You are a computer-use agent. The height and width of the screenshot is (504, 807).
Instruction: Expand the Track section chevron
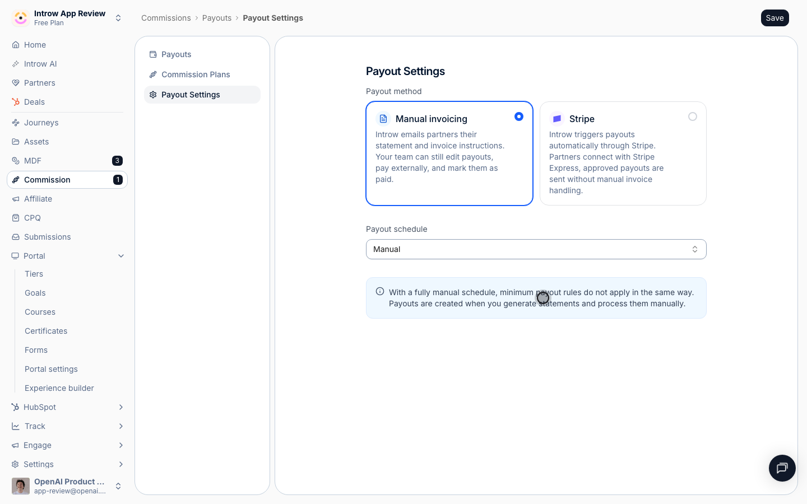pos(121,426)
